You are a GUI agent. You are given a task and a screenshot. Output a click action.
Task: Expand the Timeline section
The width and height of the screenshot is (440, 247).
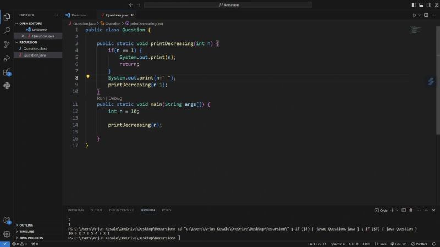tap(26, 232)
